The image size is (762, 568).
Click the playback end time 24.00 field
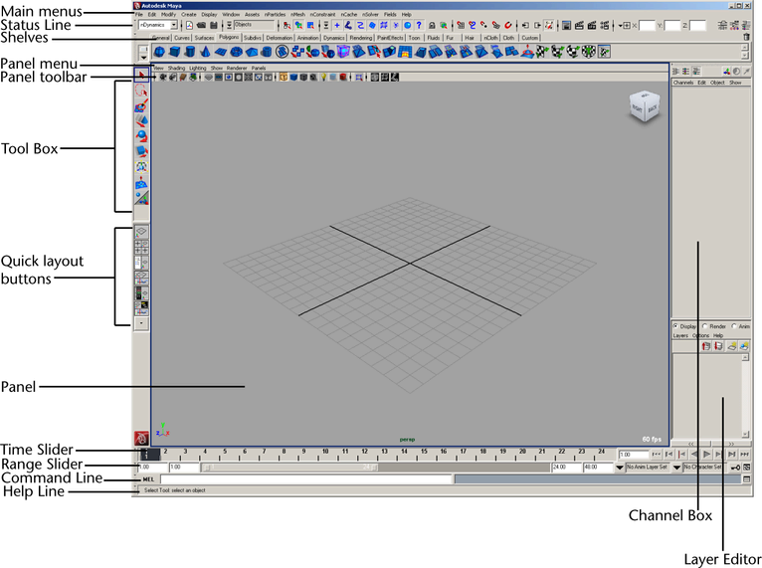(x=566, y=468)
